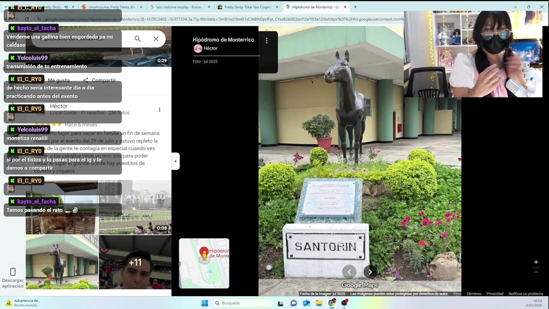Open the Privacidad link
The height and width of the screenshot is (309, 549).
495,294
